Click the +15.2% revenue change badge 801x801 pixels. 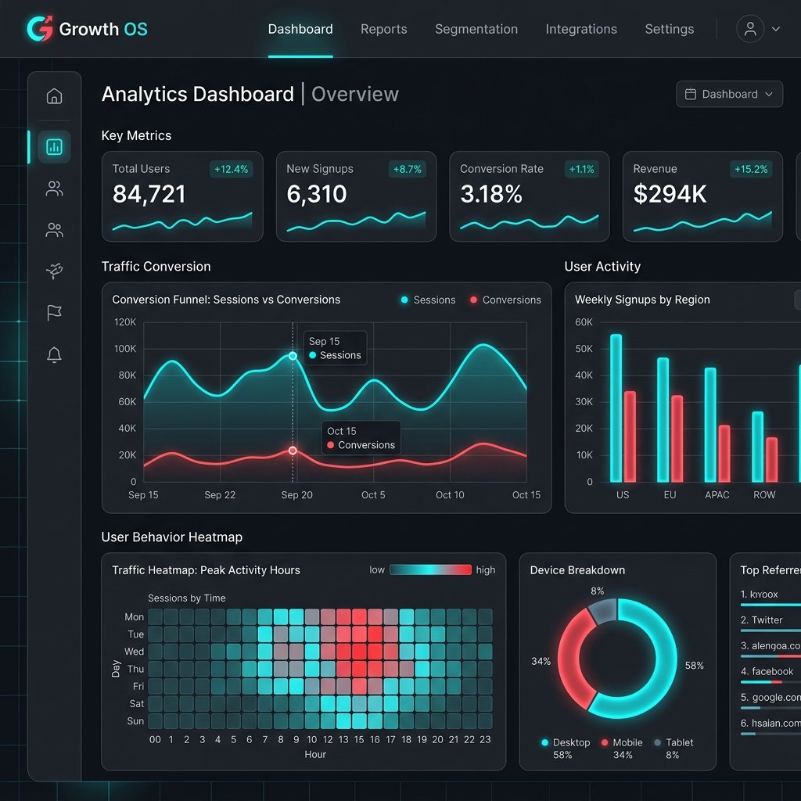pyautogui.click(x=751, y=169)
